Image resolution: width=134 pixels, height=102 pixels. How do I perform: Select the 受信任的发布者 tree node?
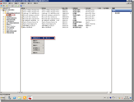pyautogui.click(x=11, y=20)
